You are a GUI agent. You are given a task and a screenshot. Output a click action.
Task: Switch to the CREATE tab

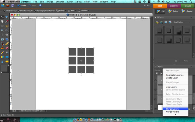click(174, 6)
